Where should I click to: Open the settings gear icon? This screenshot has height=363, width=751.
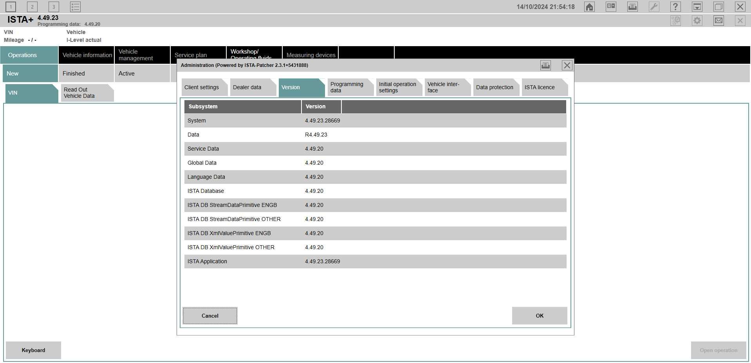tap(697, 20)
